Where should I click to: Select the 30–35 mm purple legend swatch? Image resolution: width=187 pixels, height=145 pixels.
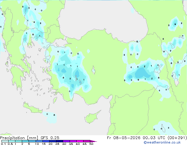tap(66, 141)
